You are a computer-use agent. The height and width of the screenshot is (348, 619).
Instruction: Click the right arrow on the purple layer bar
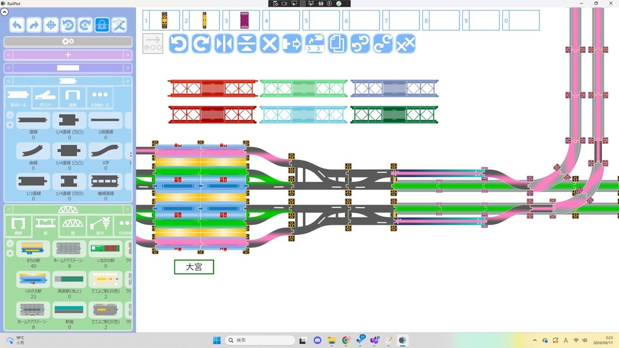pos(128,68)
